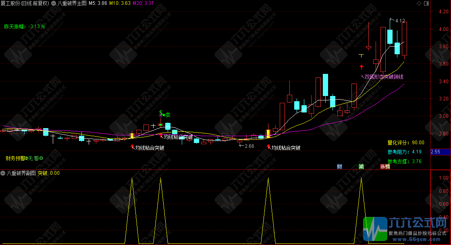Click the M20: 3.37 moving average label

143,4
